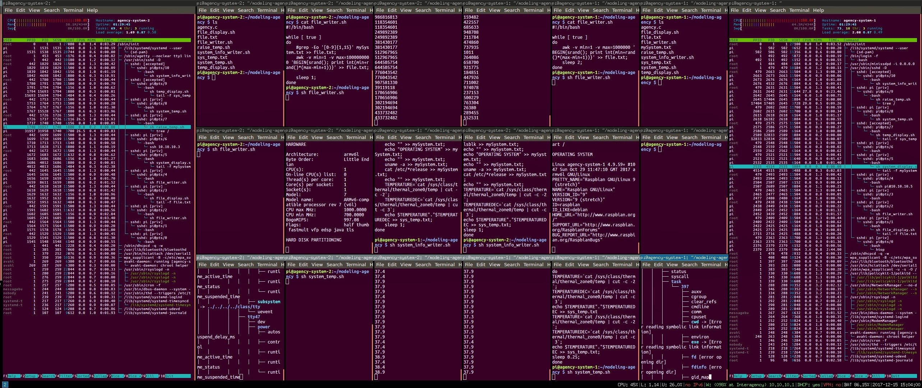Click 'BAT 86.15%' status bar entry
922x388 pixels.
857,385
